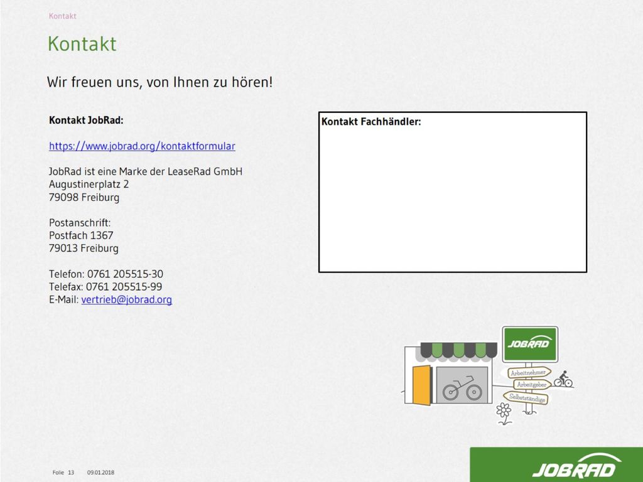Select the green Kontakt heading
The height and width of the screenshot is (482, 643).
tap(82, 44)
